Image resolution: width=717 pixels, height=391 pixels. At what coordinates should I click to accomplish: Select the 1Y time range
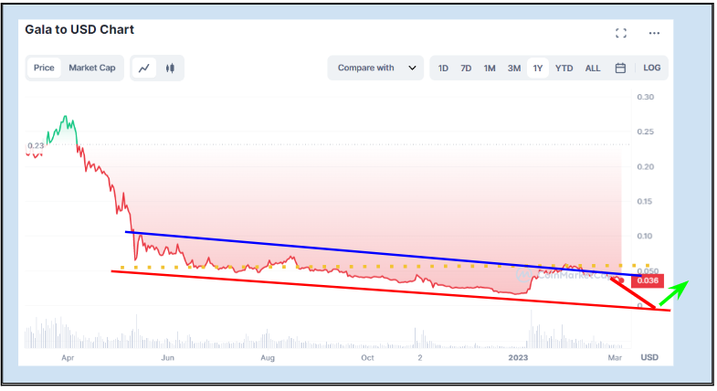[x=538, y=69]
